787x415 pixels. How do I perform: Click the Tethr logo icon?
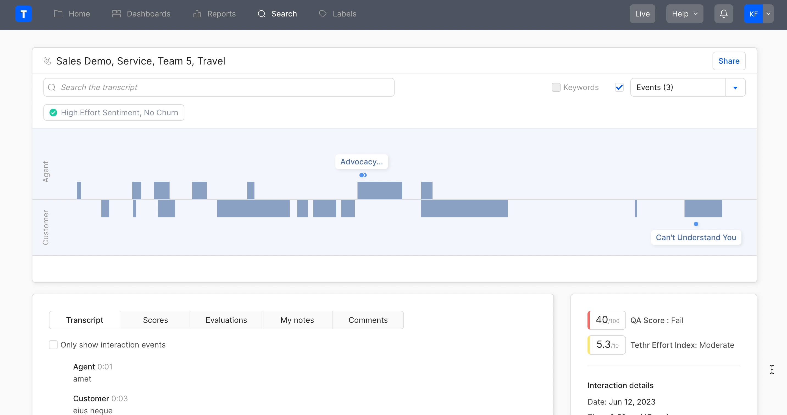point(24,14)
